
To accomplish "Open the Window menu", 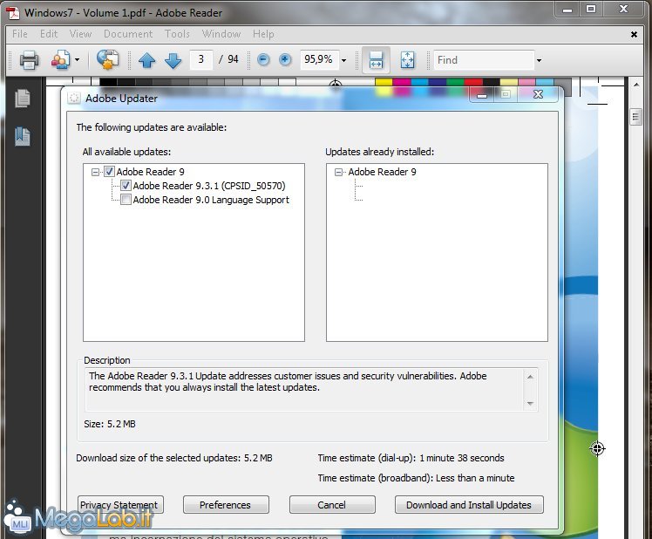I will point(221,34).
